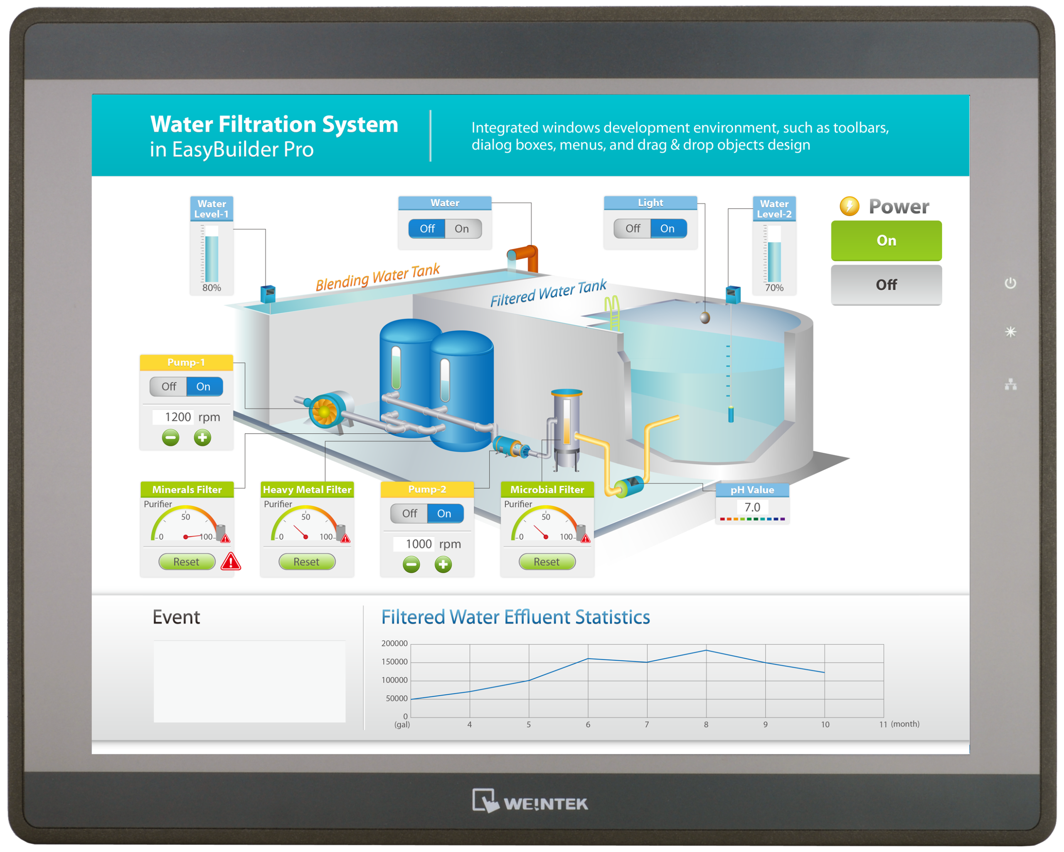Click Pump-1 1200 rpm value field
This screenshot has width=1064, height=852.
click(174, 417)
